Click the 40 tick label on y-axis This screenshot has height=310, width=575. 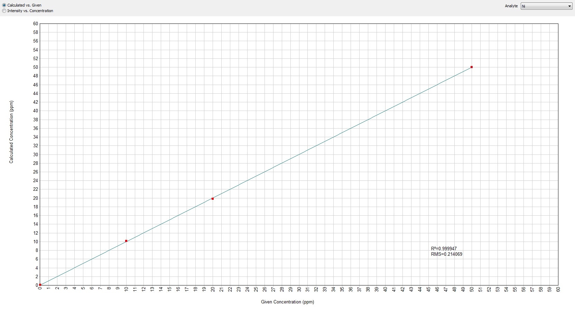click(36, 111)
